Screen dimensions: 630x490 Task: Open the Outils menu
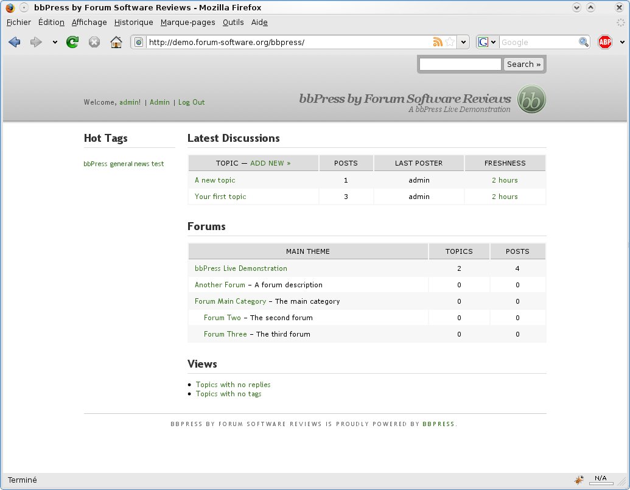click(233, 23)
